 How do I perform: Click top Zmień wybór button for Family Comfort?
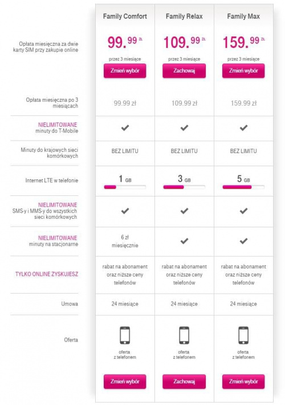pyautogui.click(x=125, y=71)
